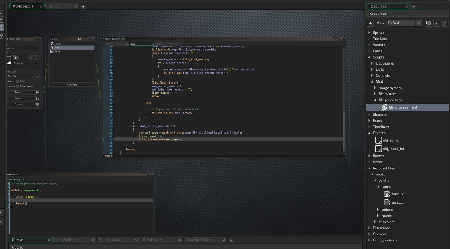Select the Step event footprints icon

coord(52,47)
